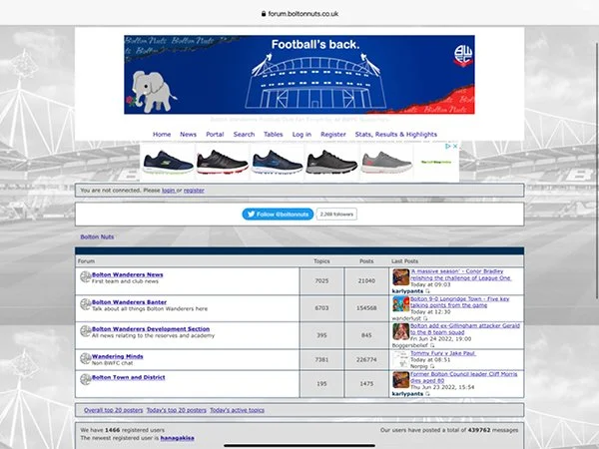The image size is (599, 449).
Task: Click the padlock icon in address bar
Action: pos(264,13)
